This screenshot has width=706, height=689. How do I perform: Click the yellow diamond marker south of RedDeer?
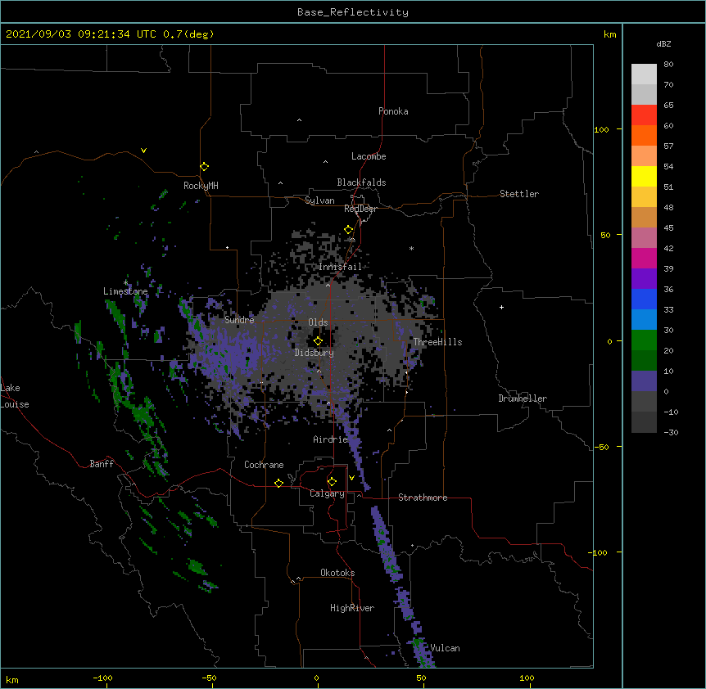349,230
